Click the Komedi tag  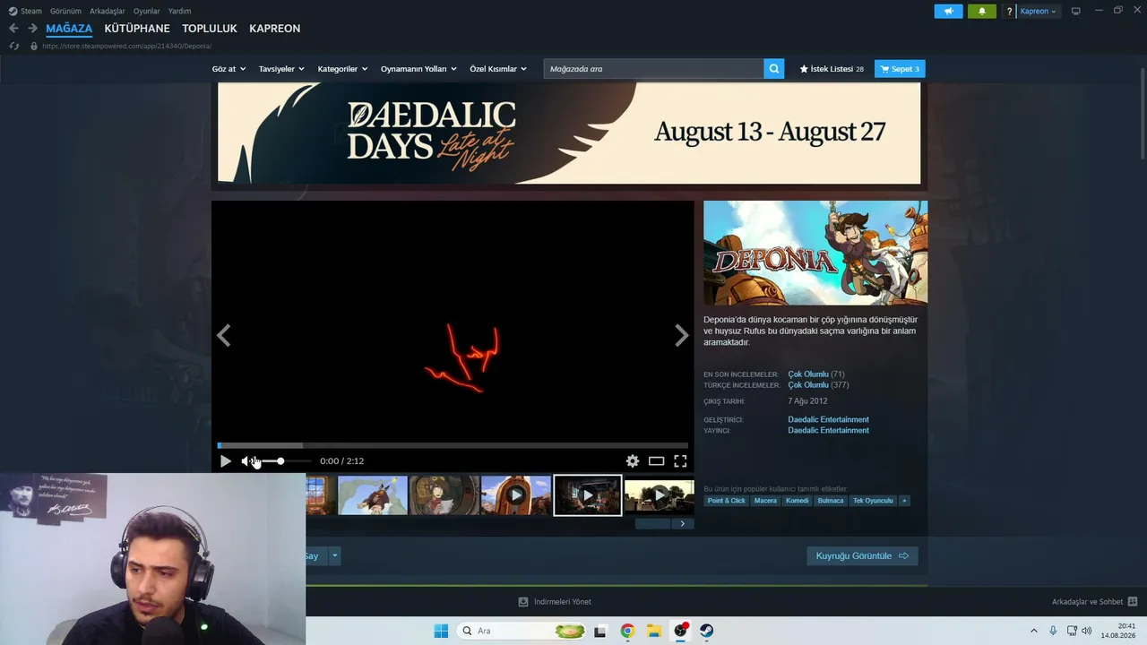797,501
